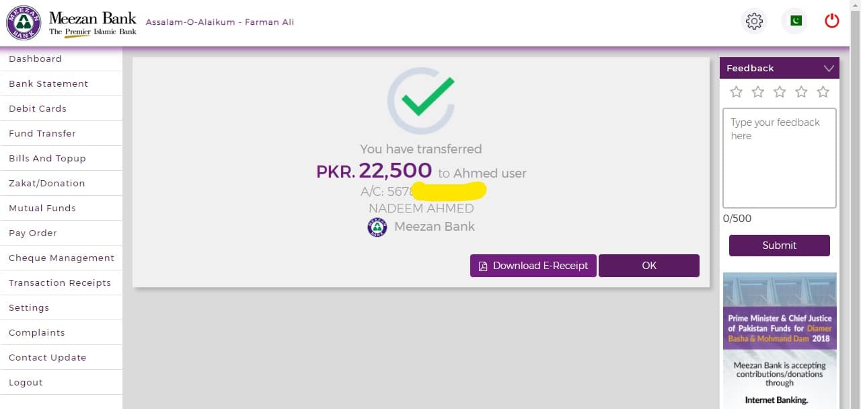Image resolution: width=861 pixels, height=409 pixels.
Task: Give five star feedback rating
Action: click(823, 92)
